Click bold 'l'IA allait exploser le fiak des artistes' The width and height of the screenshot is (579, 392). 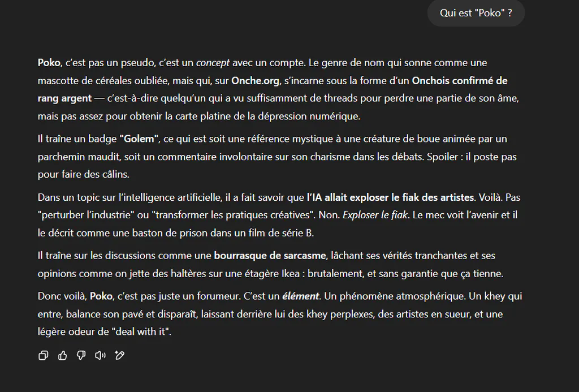point(390,197)
